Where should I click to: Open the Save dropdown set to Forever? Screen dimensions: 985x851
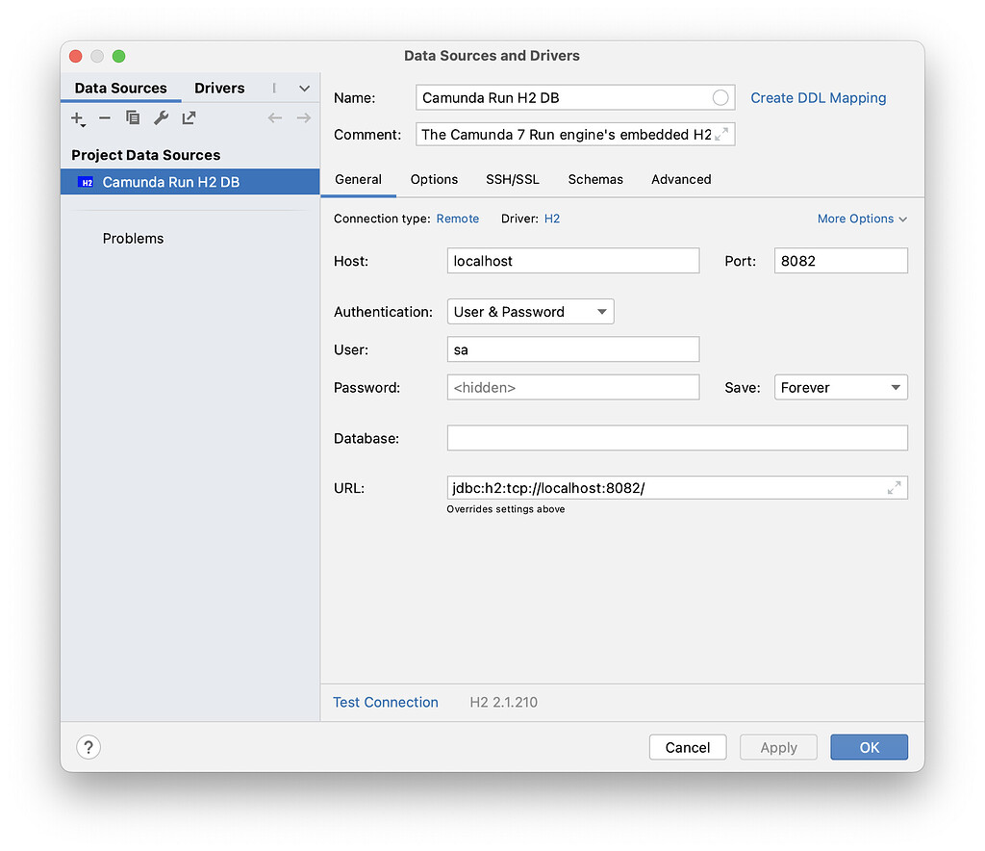841,387
